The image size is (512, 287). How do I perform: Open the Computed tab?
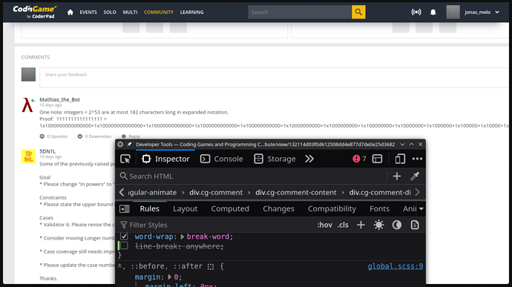coord(230,209)
